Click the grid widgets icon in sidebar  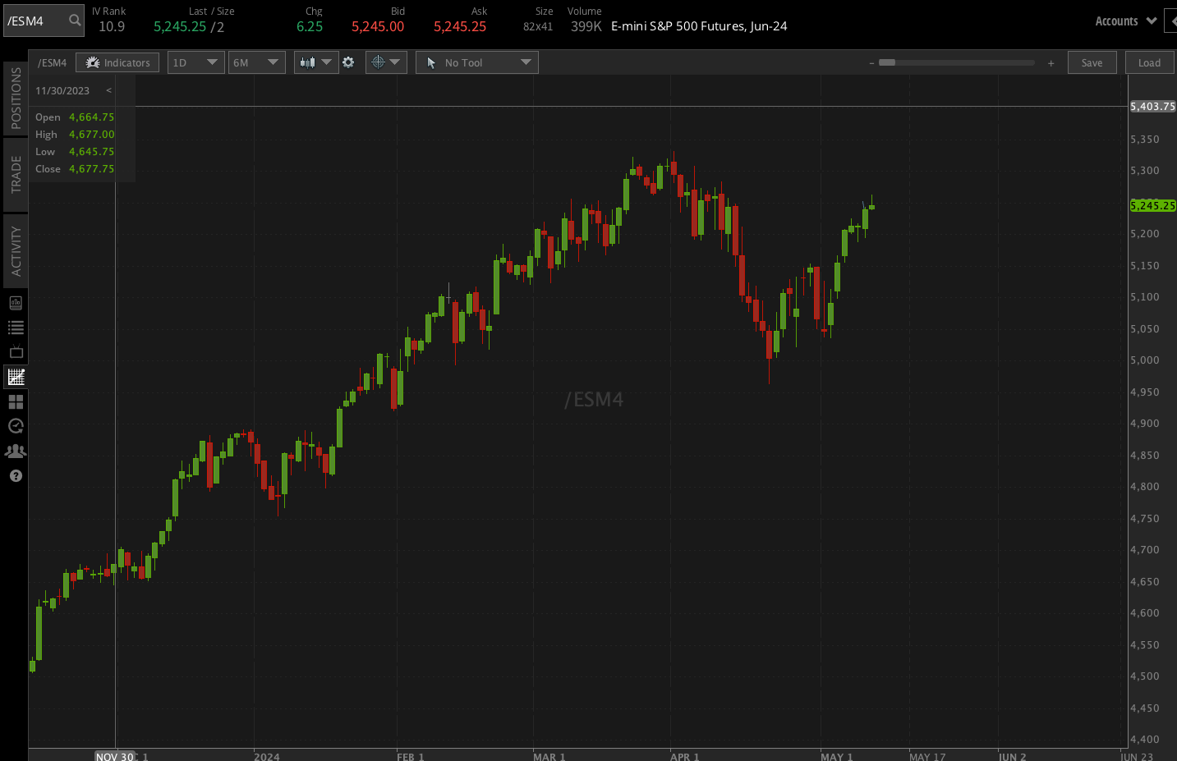(15, 401)
